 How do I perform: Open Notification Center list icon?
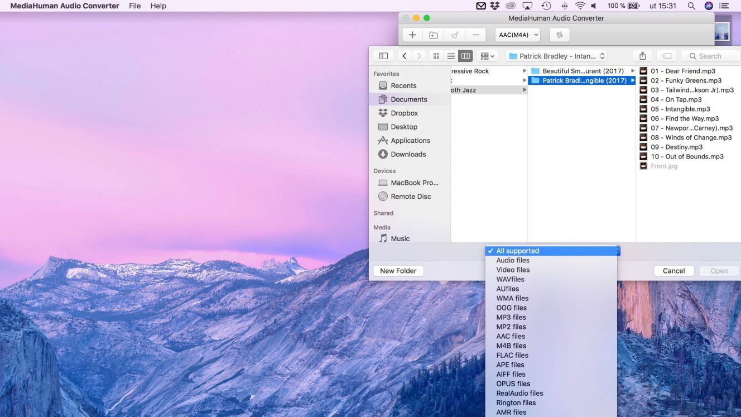[x=724, y=6]
